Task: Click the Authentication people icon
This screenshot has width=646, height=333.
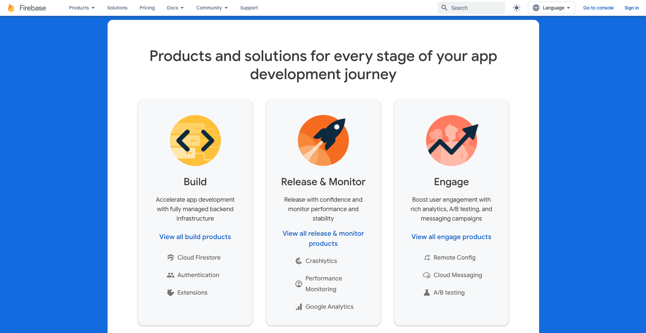Action: coord(171,275)
